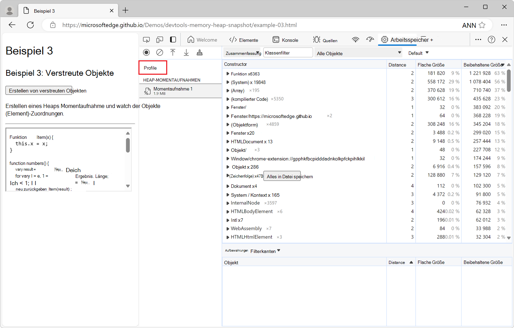Toggle the device emulation icon

[160, 40]
